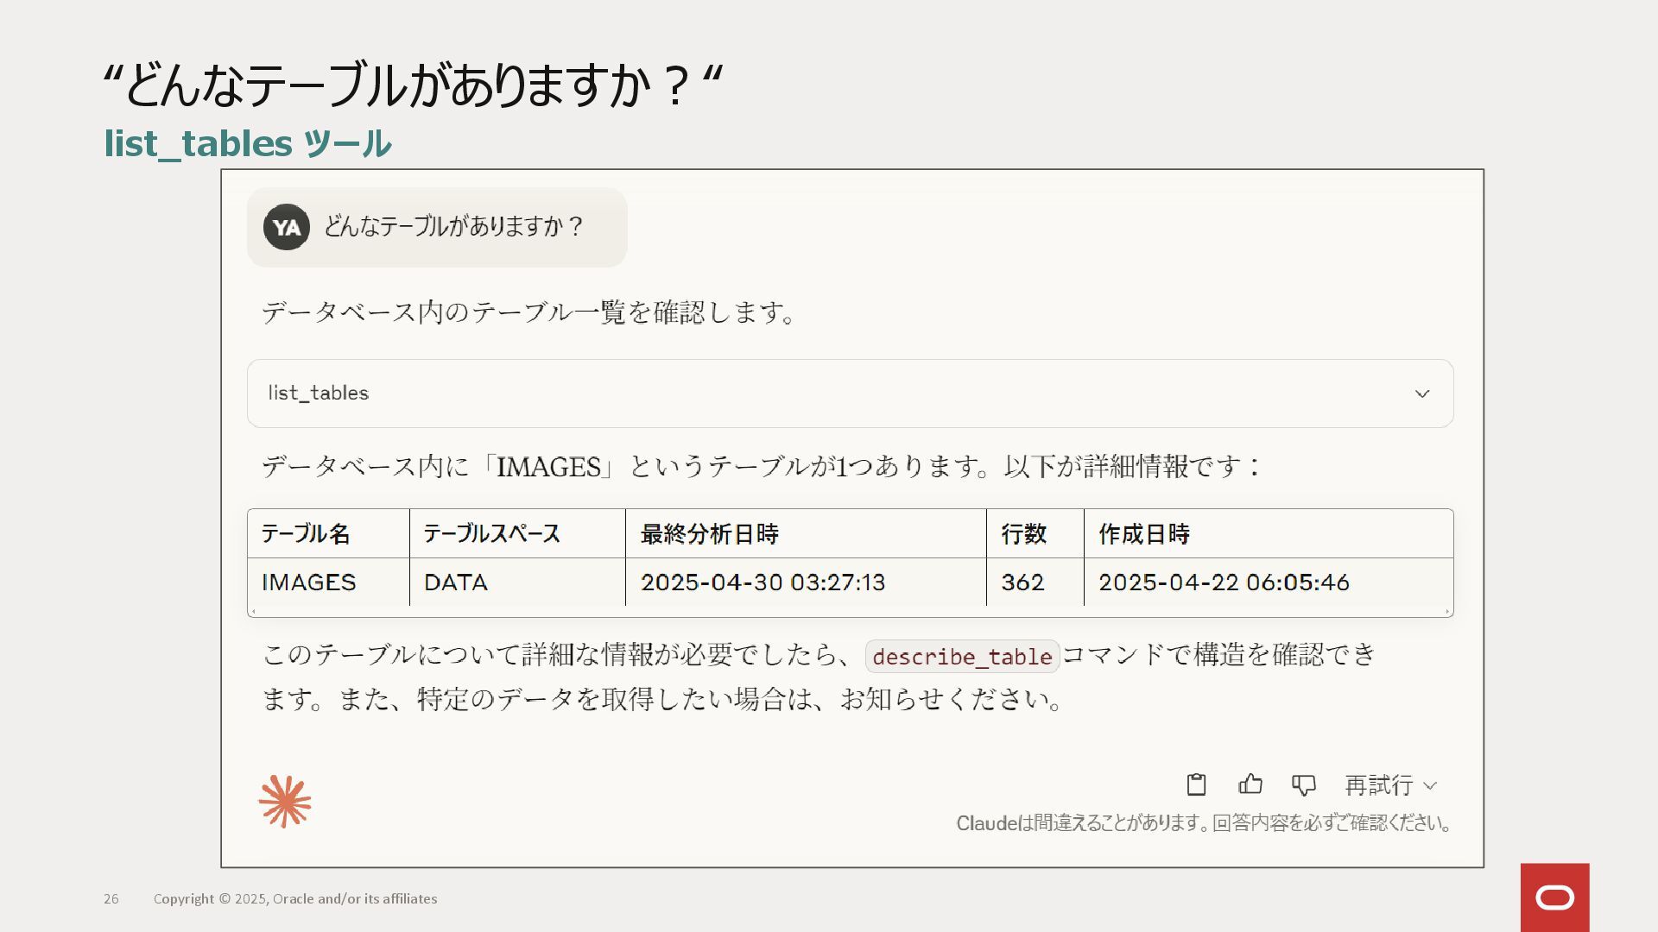Click the red Oracle logo
Image resolution: width=1658 pixels, height=932 pixels.
(x=1554, y=897)
